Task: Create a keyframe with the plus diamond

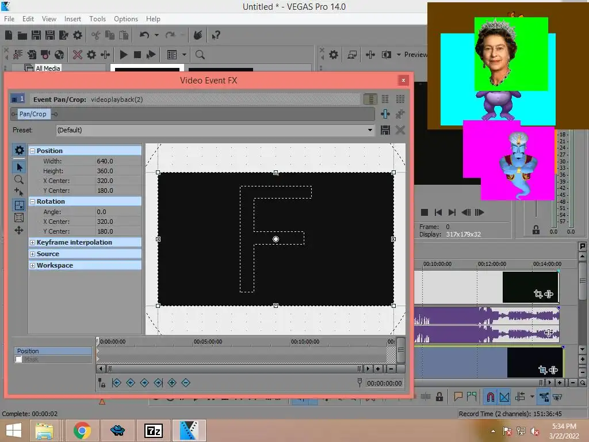Action: coord(172,383)
